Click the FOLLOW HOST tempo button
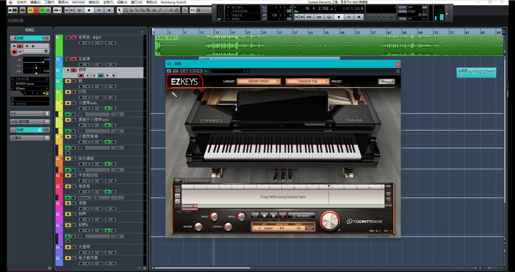The width and height of the screenshot is (515, 272). (x=309, y=228)
